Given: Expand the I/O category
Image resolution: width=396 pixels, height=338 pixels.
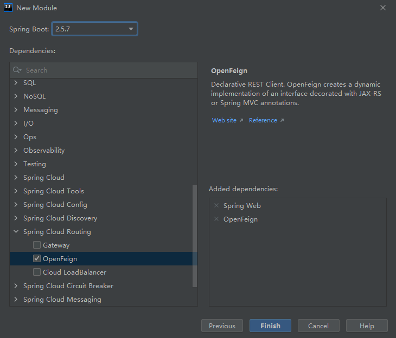Looking at the screenshot, I should click(16, 123).
